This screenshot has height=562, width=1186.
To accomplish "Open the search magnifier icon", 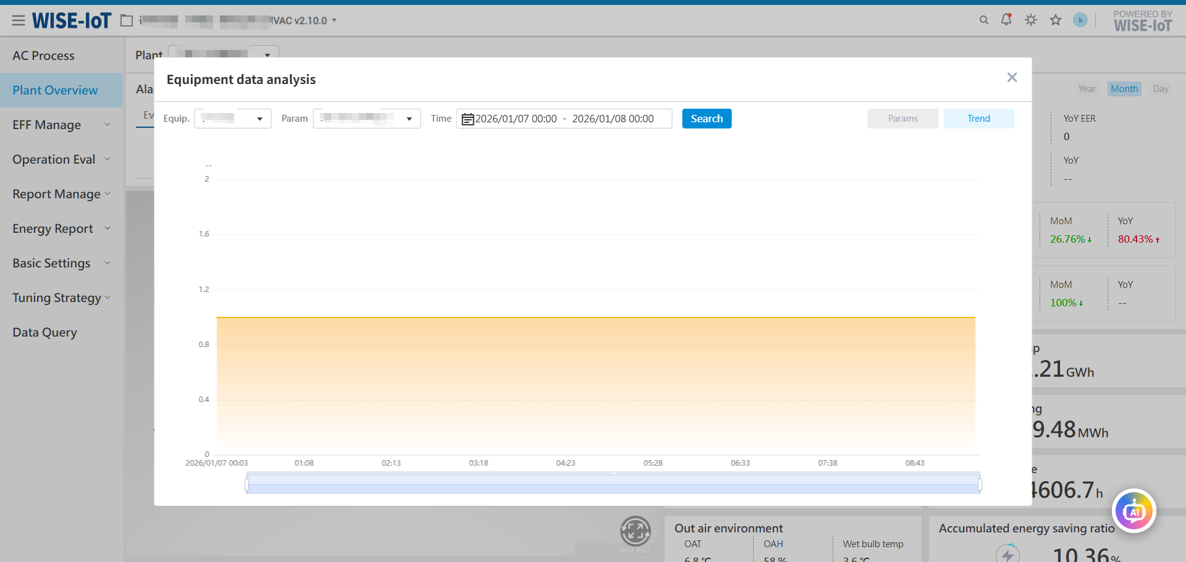I will pyautogui.click(x=984, y=20).
